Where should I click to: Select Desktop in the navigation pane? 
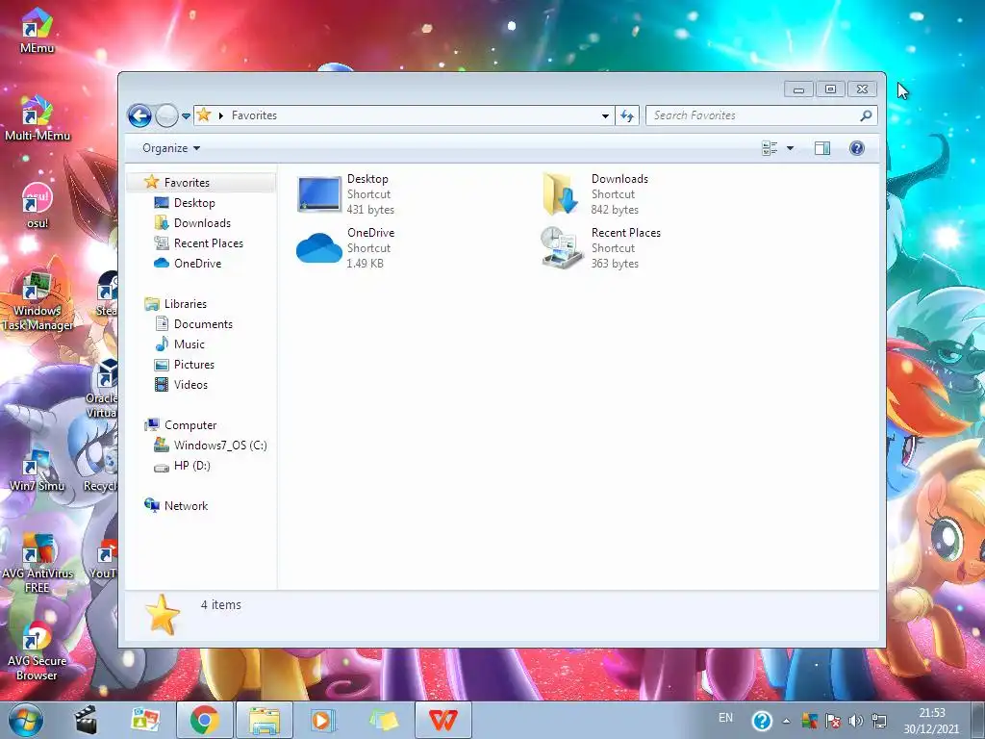[x=194, y=203]
